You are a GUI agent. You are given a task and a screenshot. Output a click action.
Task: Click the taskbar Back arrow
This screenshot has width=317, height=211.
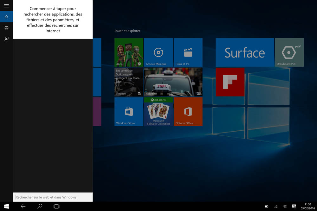click(x=23, y=206)
